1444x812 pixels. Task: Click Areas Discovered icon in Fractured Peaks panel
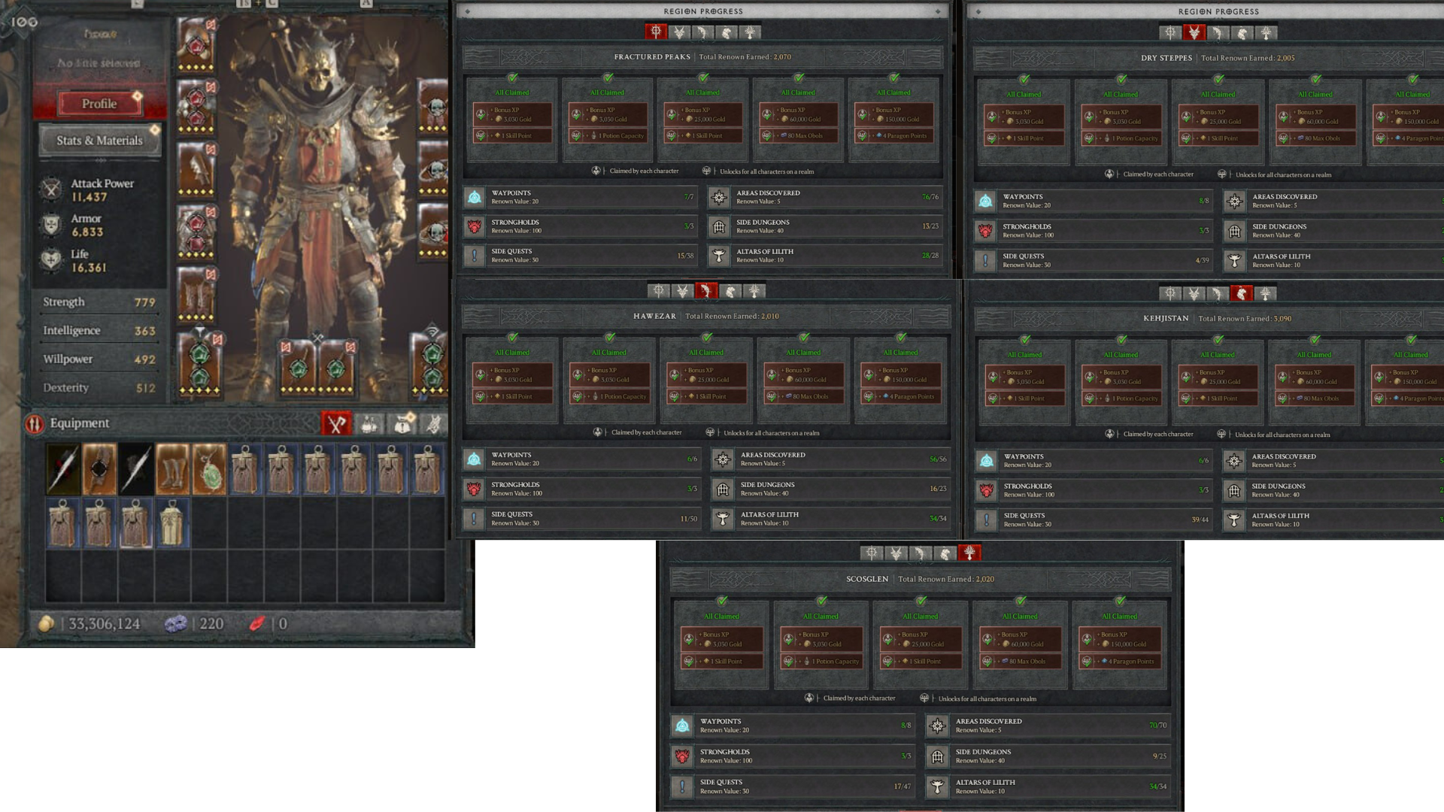pyautogui.click(x=719, y=197)
